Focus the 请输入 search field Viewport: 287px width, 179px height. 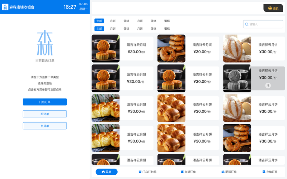(x=263, y=24)
